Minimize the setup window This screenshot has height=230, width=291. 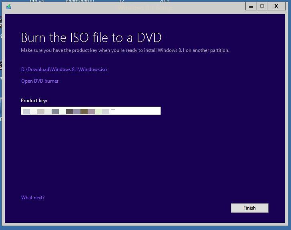(251, 6)
